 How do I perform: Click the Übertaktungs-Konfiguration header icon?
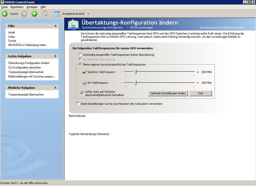tap(73, 24)
